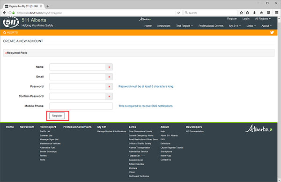This screenshot has height=182, width=281.
Task: Open Ferries footer link
Action: (x=43, y=156)
